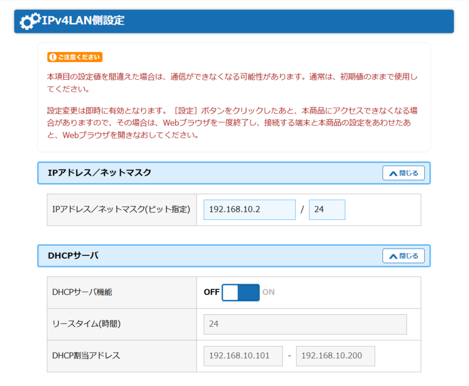This screenshot has height=386, width=469.
Task: Click the DHCP割当アドレス row label
Action: (x=86, y=356)
